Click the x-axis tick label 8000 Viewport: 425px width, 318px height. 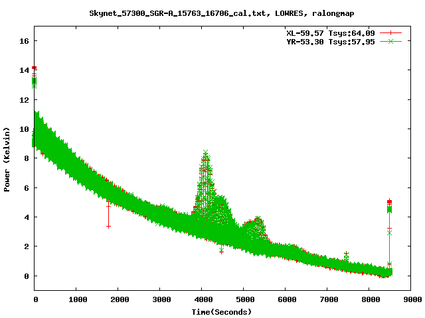point(371,299)
